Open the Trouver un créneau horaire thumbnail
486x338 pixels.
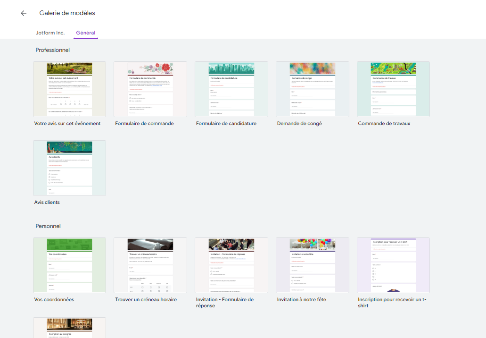[150, 265]
